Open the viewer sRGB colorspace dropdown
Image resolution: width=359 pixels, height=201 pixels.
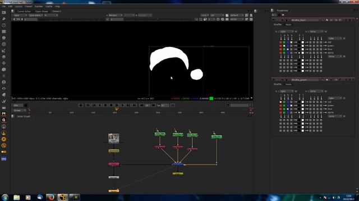(237, 20)
